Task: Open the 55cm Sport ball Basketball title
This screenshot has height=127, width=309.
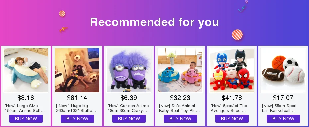Action: point(279,108)
